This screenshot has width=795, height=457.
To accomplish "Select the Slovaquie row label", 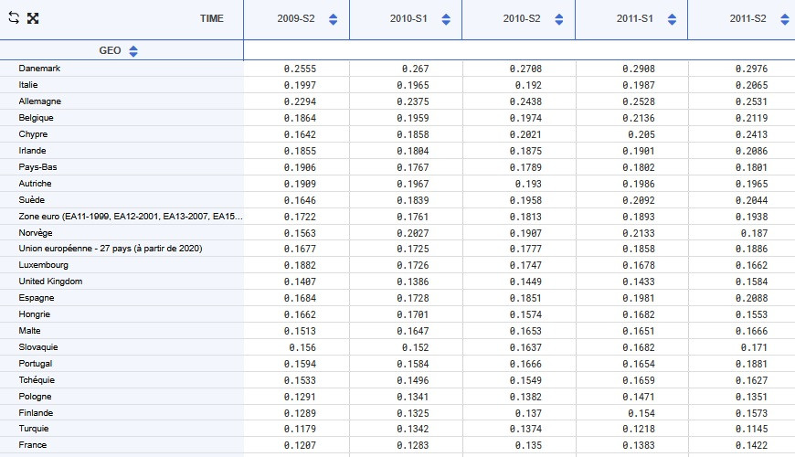I will pyautogui.click(x=38, y=347).
